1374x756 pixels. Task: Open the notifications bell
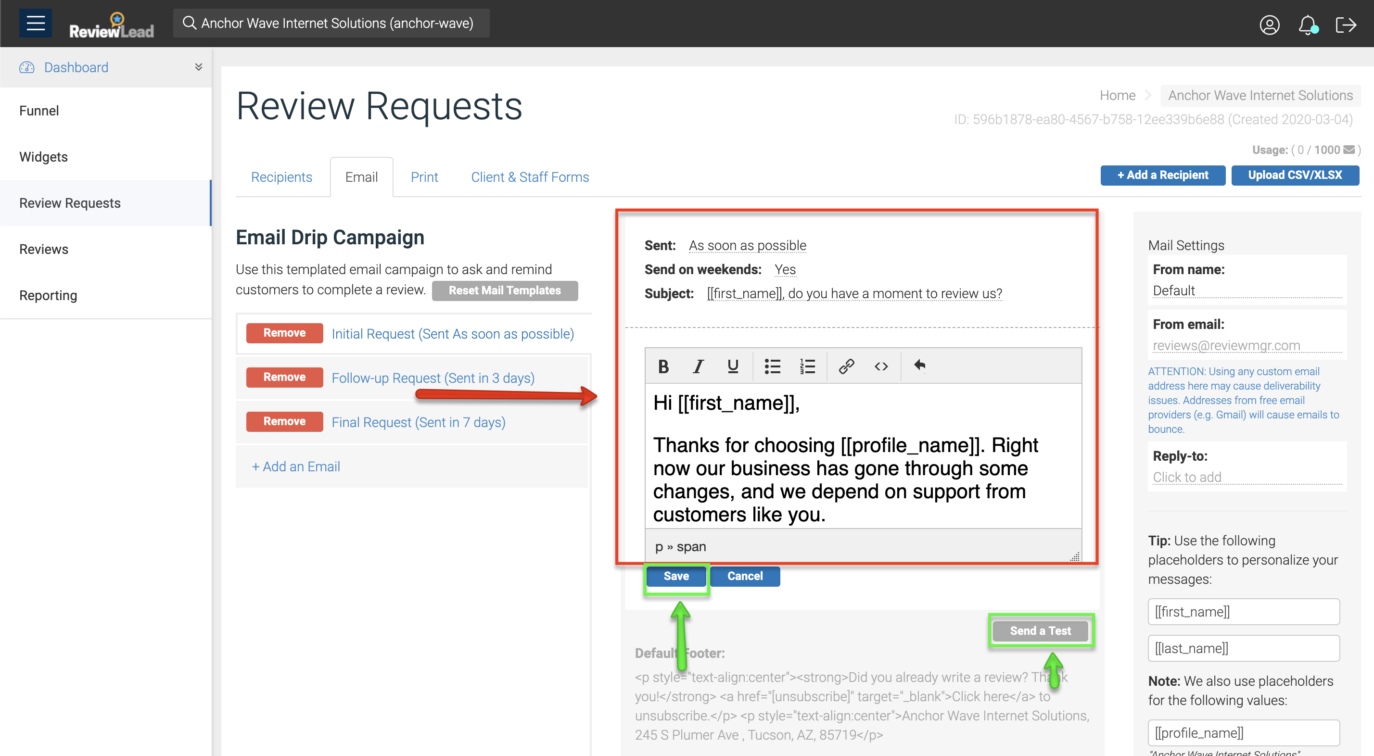click(x=1307, y=25)
